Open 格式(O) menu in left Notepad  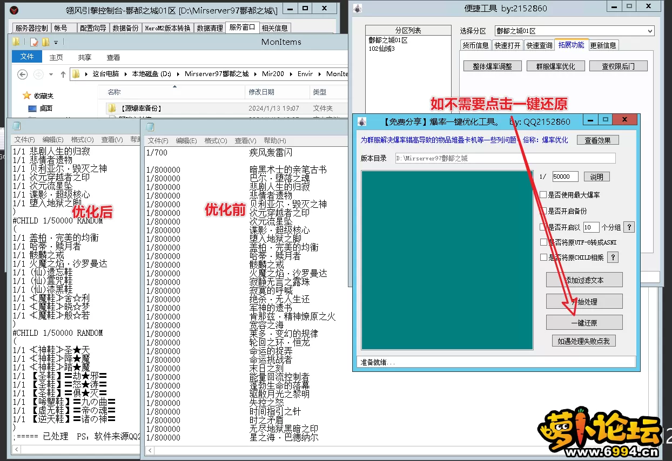point(82,140)
